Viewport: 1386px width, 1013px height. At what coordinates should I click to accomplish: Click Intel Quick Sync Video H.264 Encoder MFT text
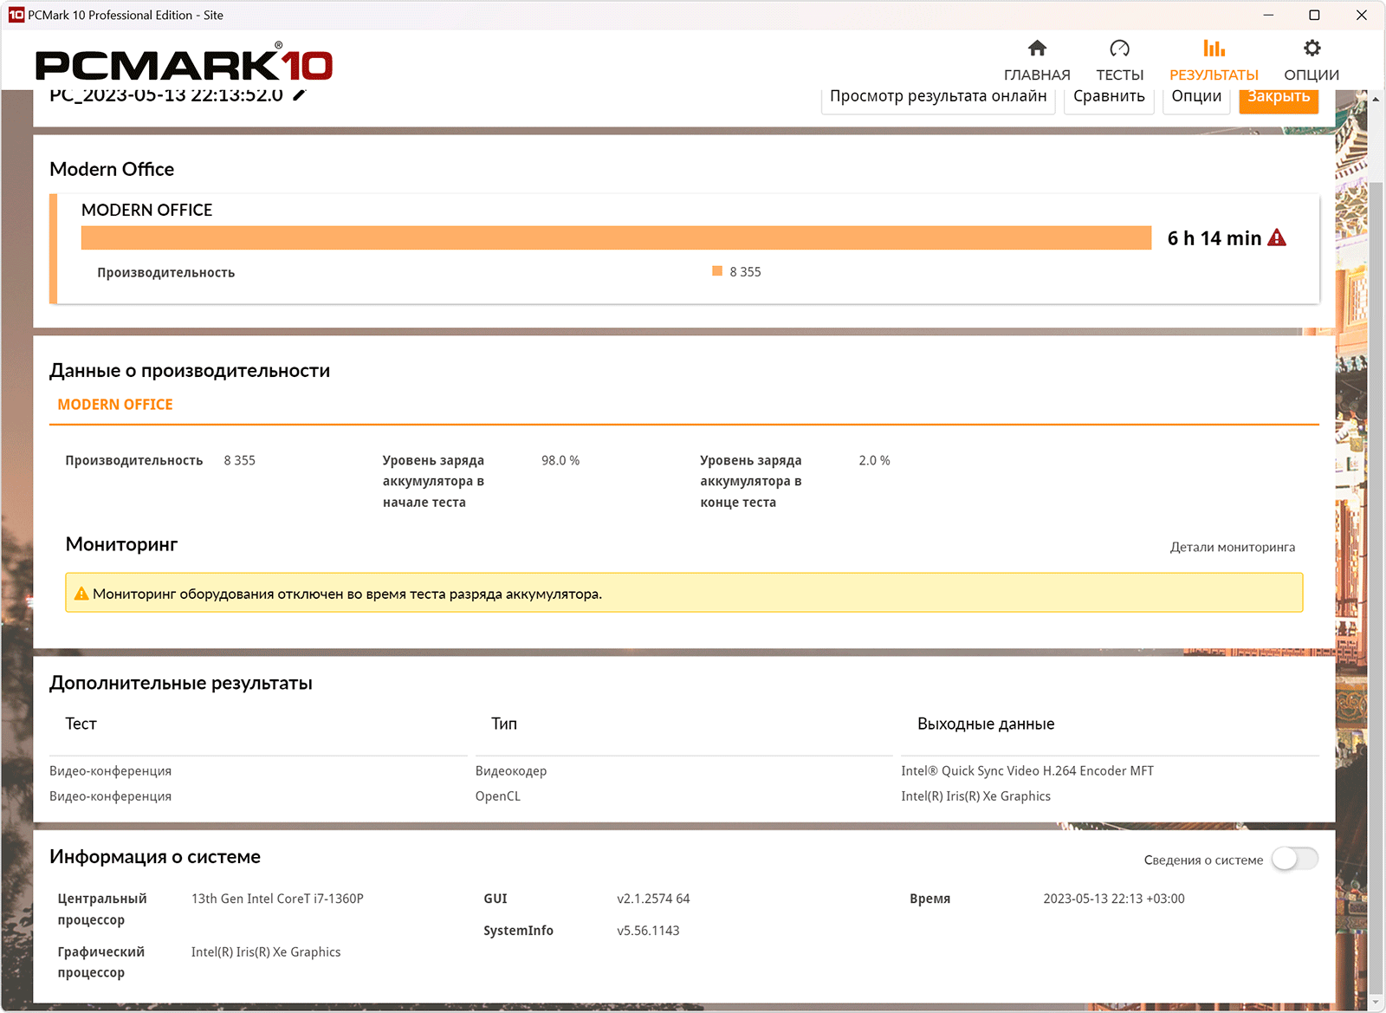(x=1027, y=770)
